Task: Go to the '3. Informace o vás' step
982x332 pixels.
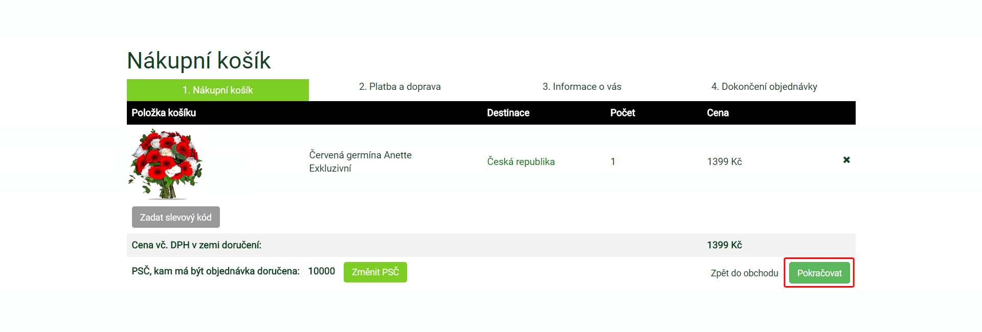Action: click(x=582, y=87)
